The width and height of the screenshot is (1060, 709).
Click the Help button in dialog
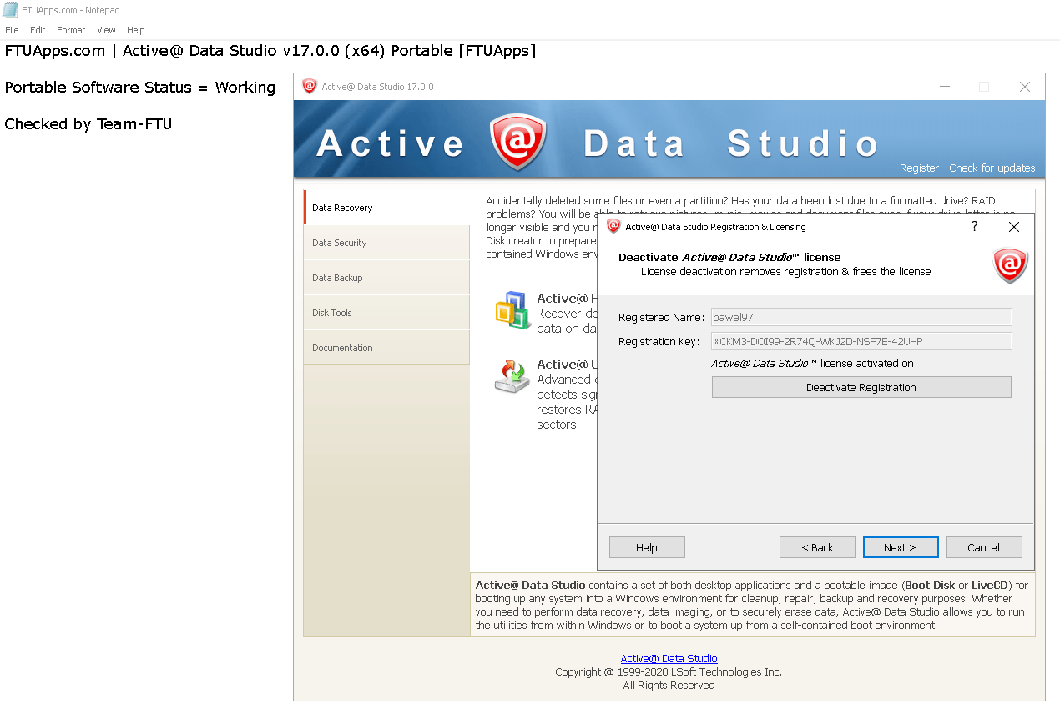tap(647, 547)
